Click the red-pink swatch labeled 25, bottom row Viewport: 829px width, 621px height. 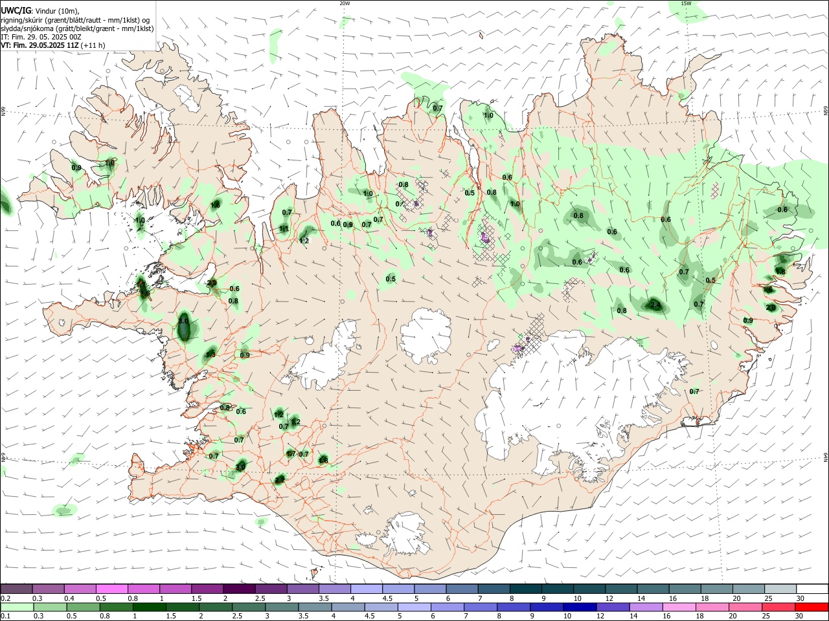pos(777,607)
